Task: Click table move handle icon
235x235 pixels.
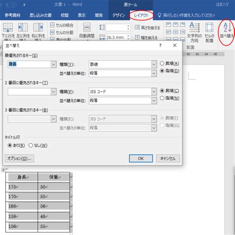Action: coord(3,170)
